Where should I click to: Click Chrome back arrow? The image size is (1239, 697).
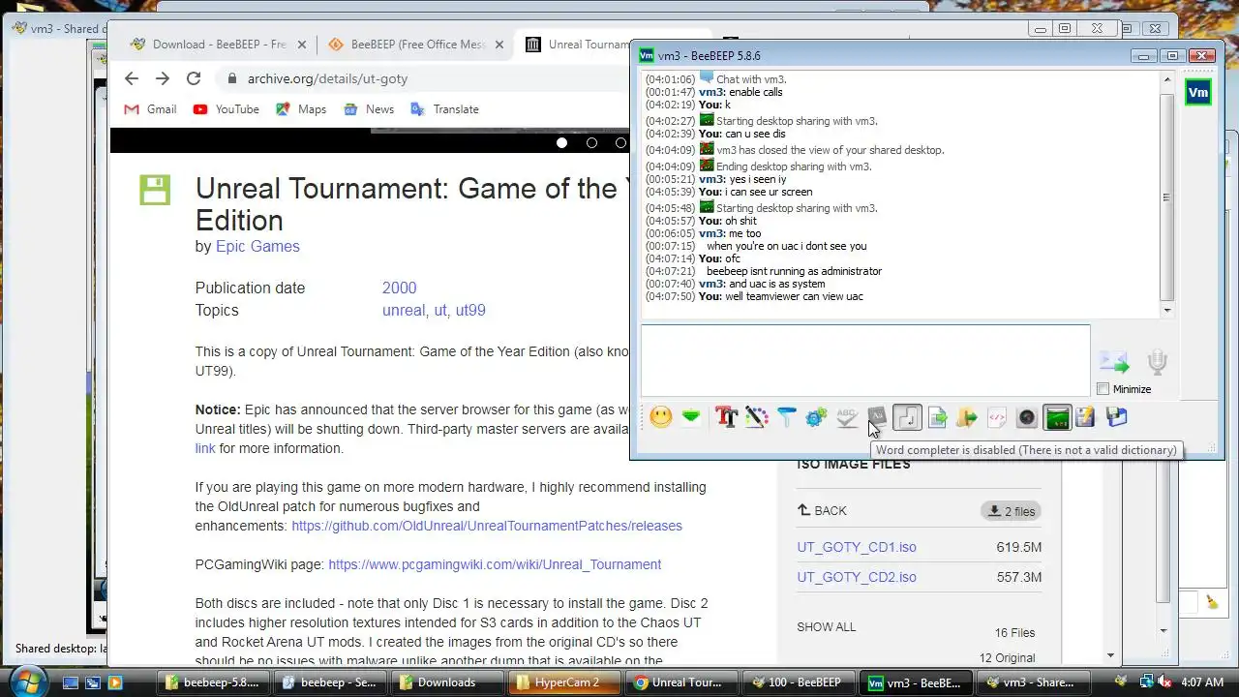[x=132, y=78]
